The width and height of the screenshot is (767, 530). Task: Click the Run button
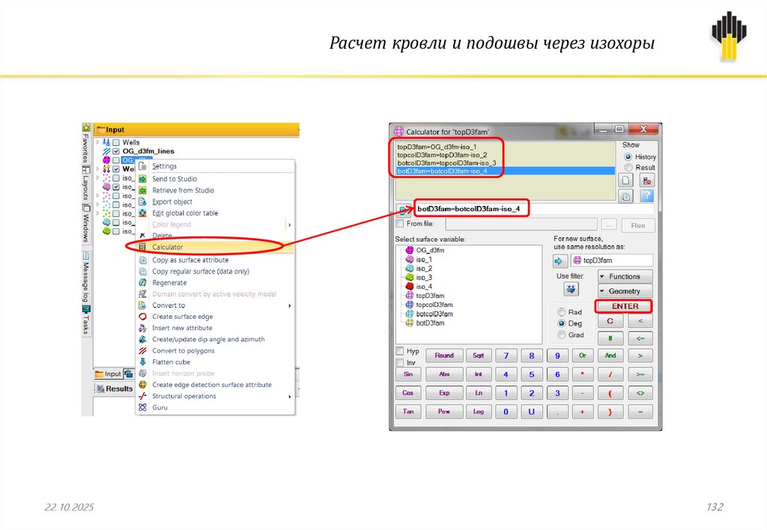point(638,225)
